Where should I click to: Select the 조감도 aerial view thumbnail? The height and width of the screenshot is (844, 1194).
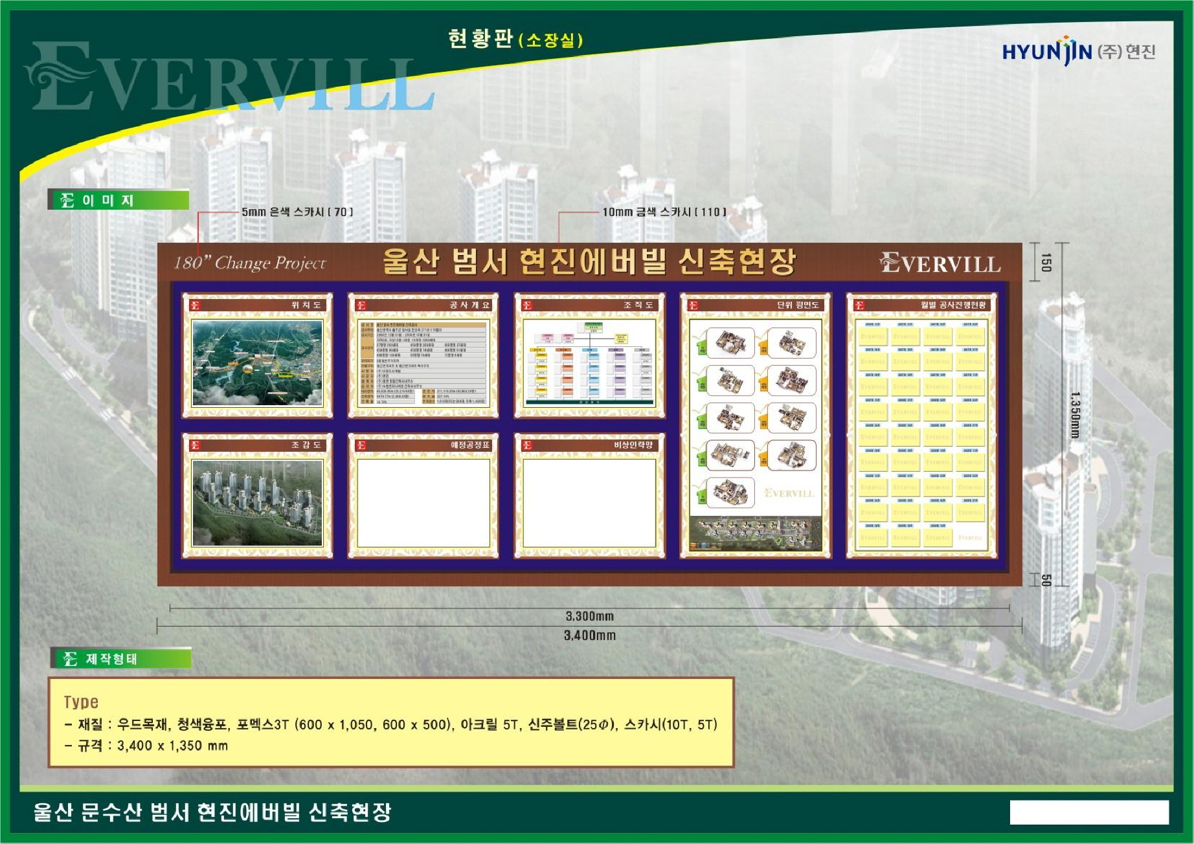[x=257, y=503]
